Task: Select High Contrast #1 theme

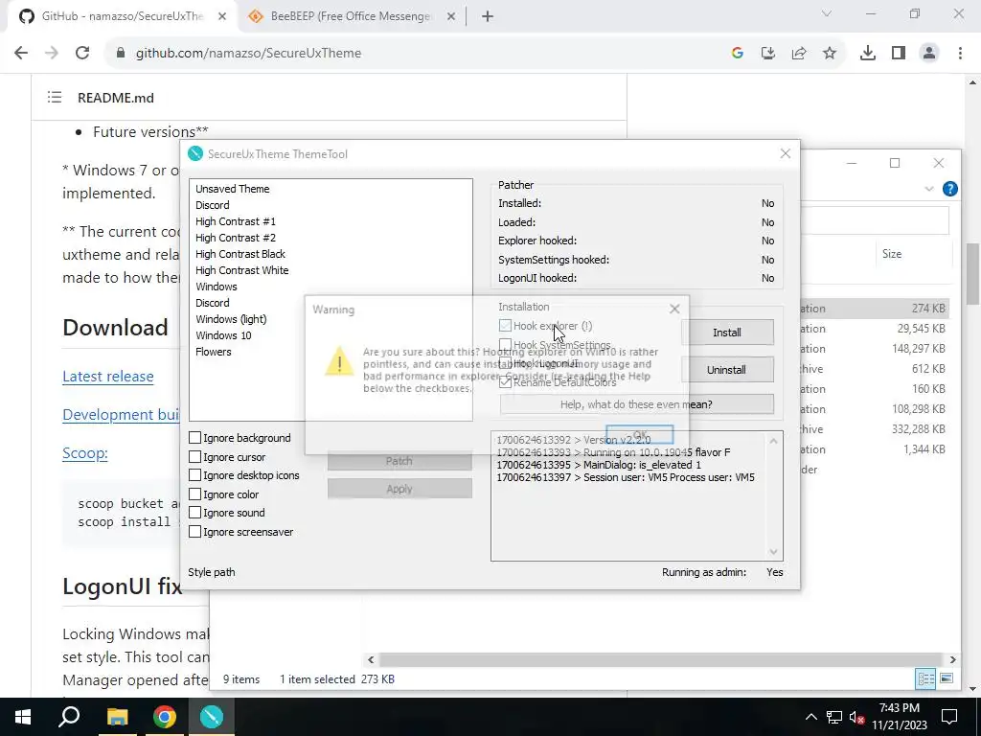Action: click(236, 221)
